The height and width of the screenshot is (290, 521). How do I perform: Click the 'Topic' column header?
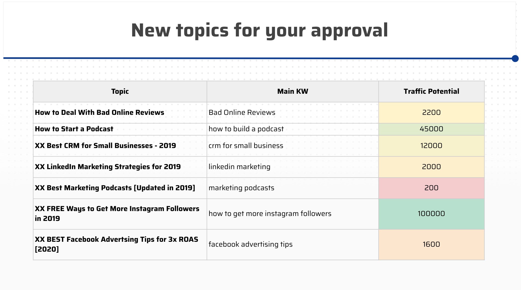[x=120, y=92]
